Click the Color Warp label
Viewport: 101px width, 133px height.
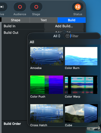point(73,97)
